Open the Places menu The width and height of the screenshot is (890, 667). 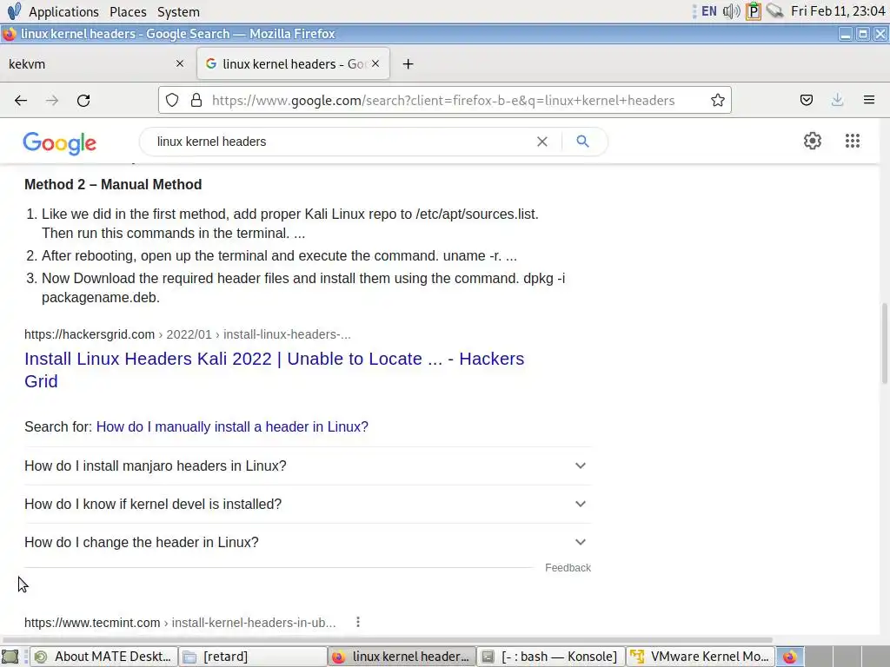pos(128,11)
